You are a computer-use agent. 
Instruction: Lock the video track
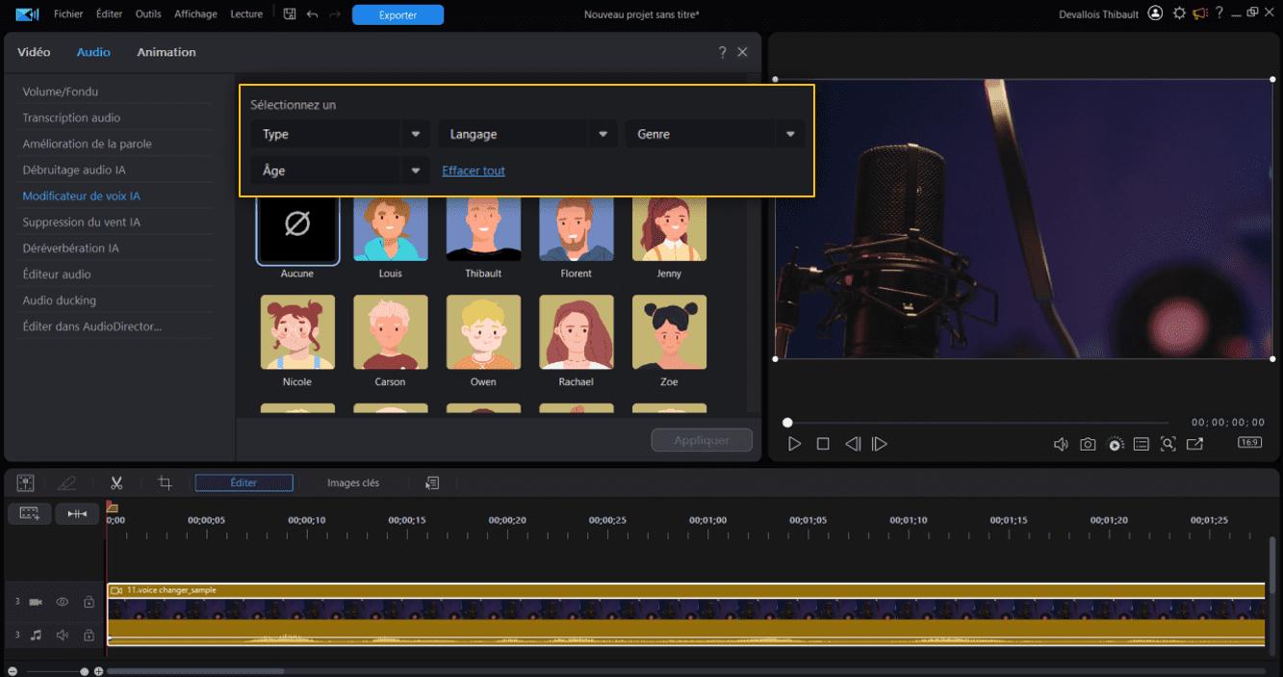89,602
